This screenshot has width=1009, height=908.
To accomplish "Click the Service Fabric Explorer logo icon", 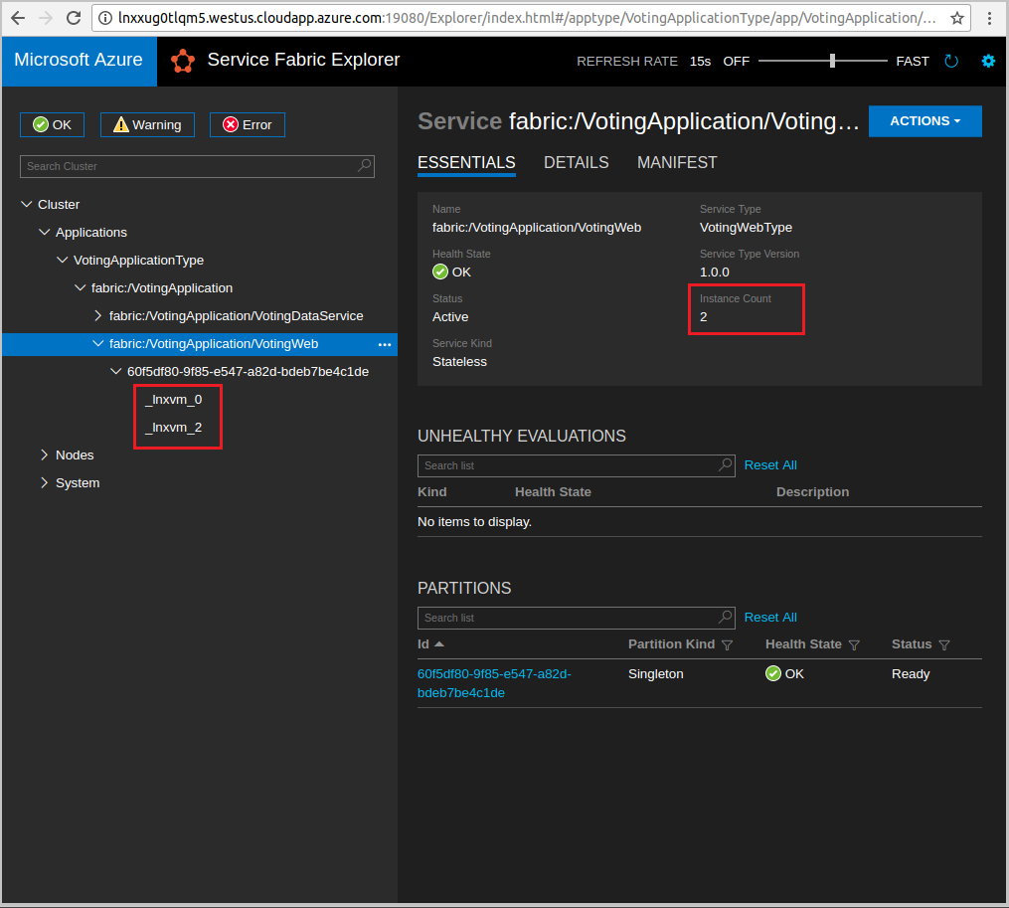I will click(183, 61).
